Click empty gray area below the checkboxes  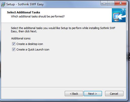coord(63,69)
